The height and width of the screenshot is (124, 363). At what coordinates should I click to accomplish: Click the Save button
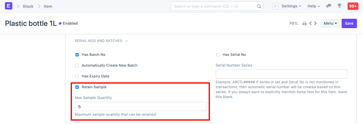349,23
